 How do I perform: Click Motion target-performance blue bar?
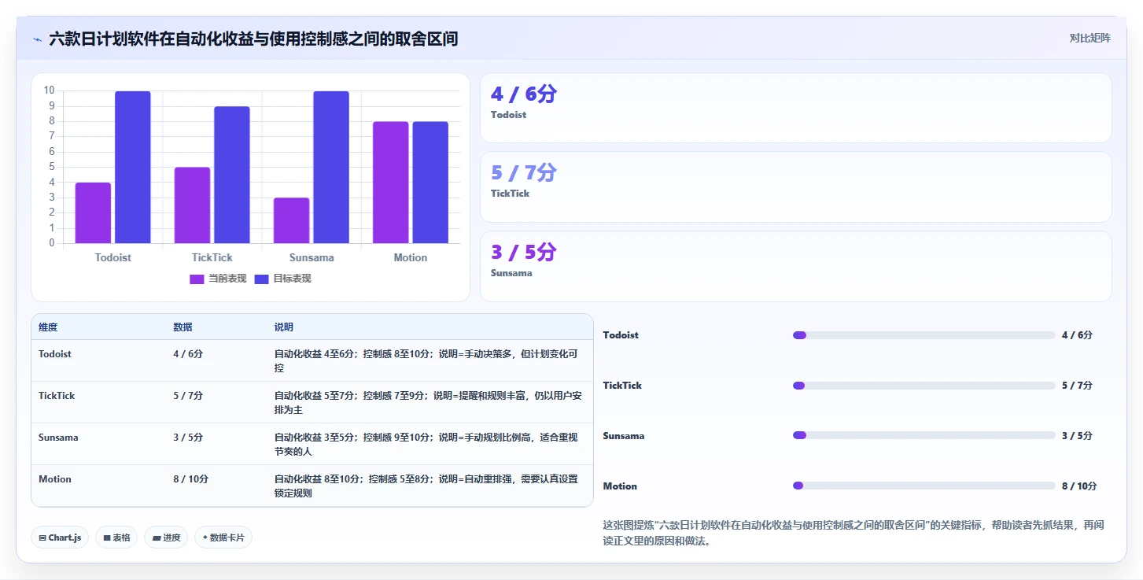click(x=430, y=183)
